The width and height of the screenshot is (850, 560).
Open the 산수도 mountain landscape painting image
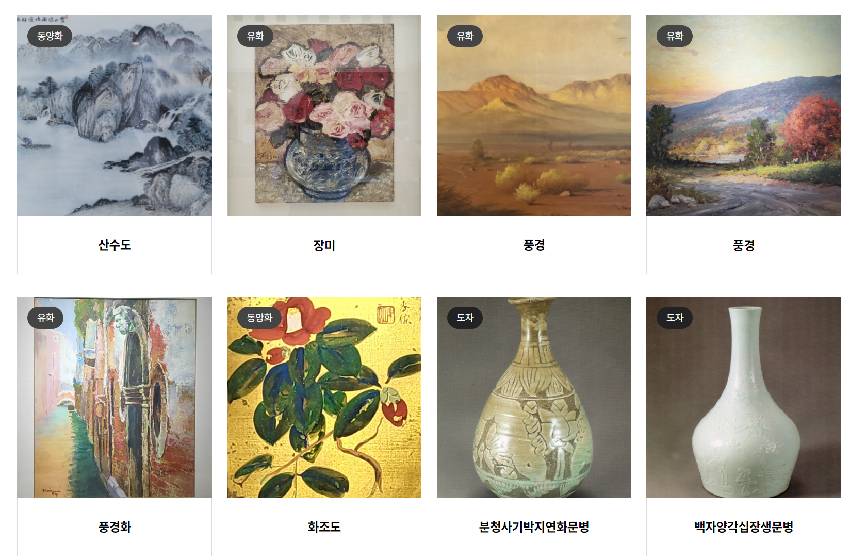pos(115,116)
